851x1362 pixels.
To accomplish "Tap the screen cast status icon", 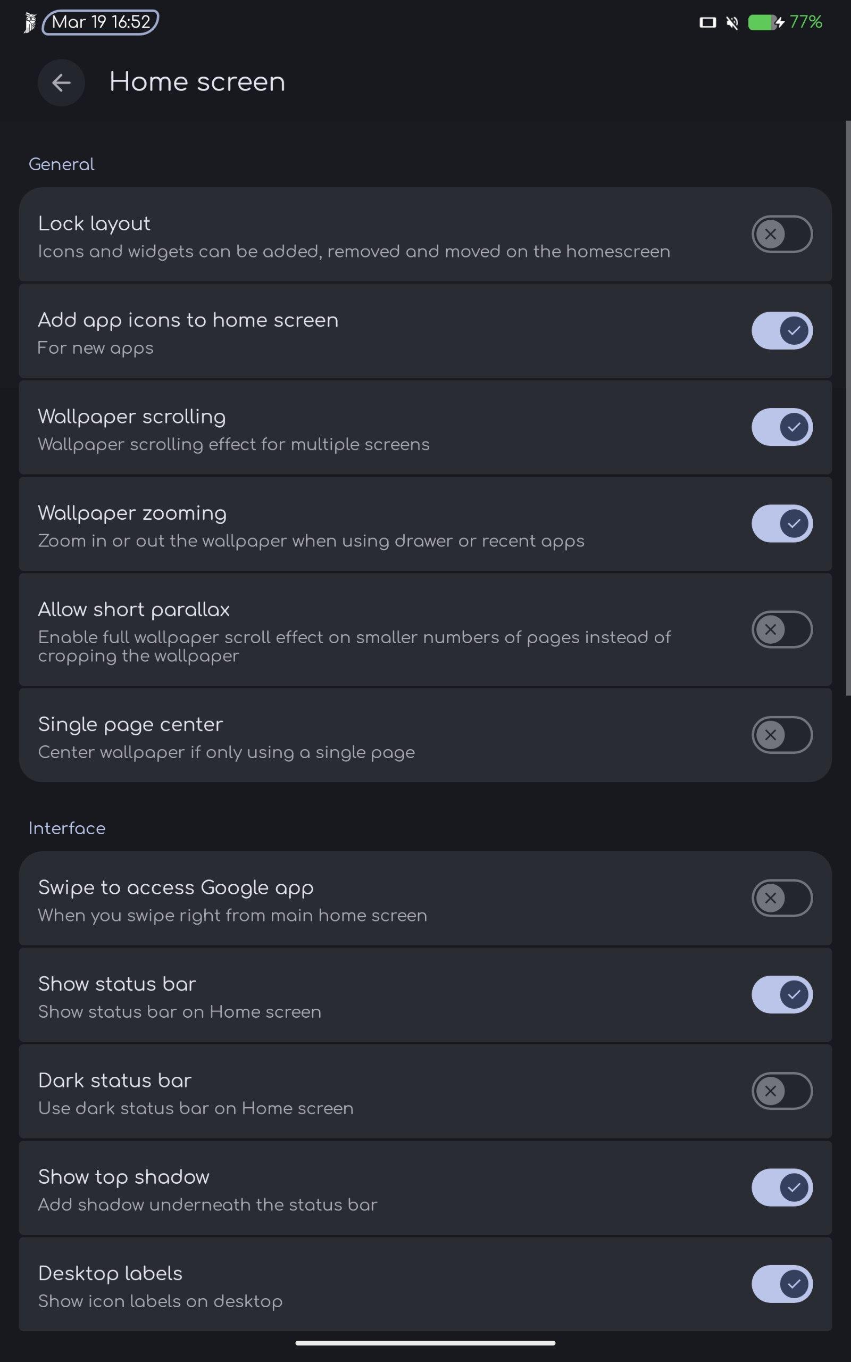I will 707,22.
